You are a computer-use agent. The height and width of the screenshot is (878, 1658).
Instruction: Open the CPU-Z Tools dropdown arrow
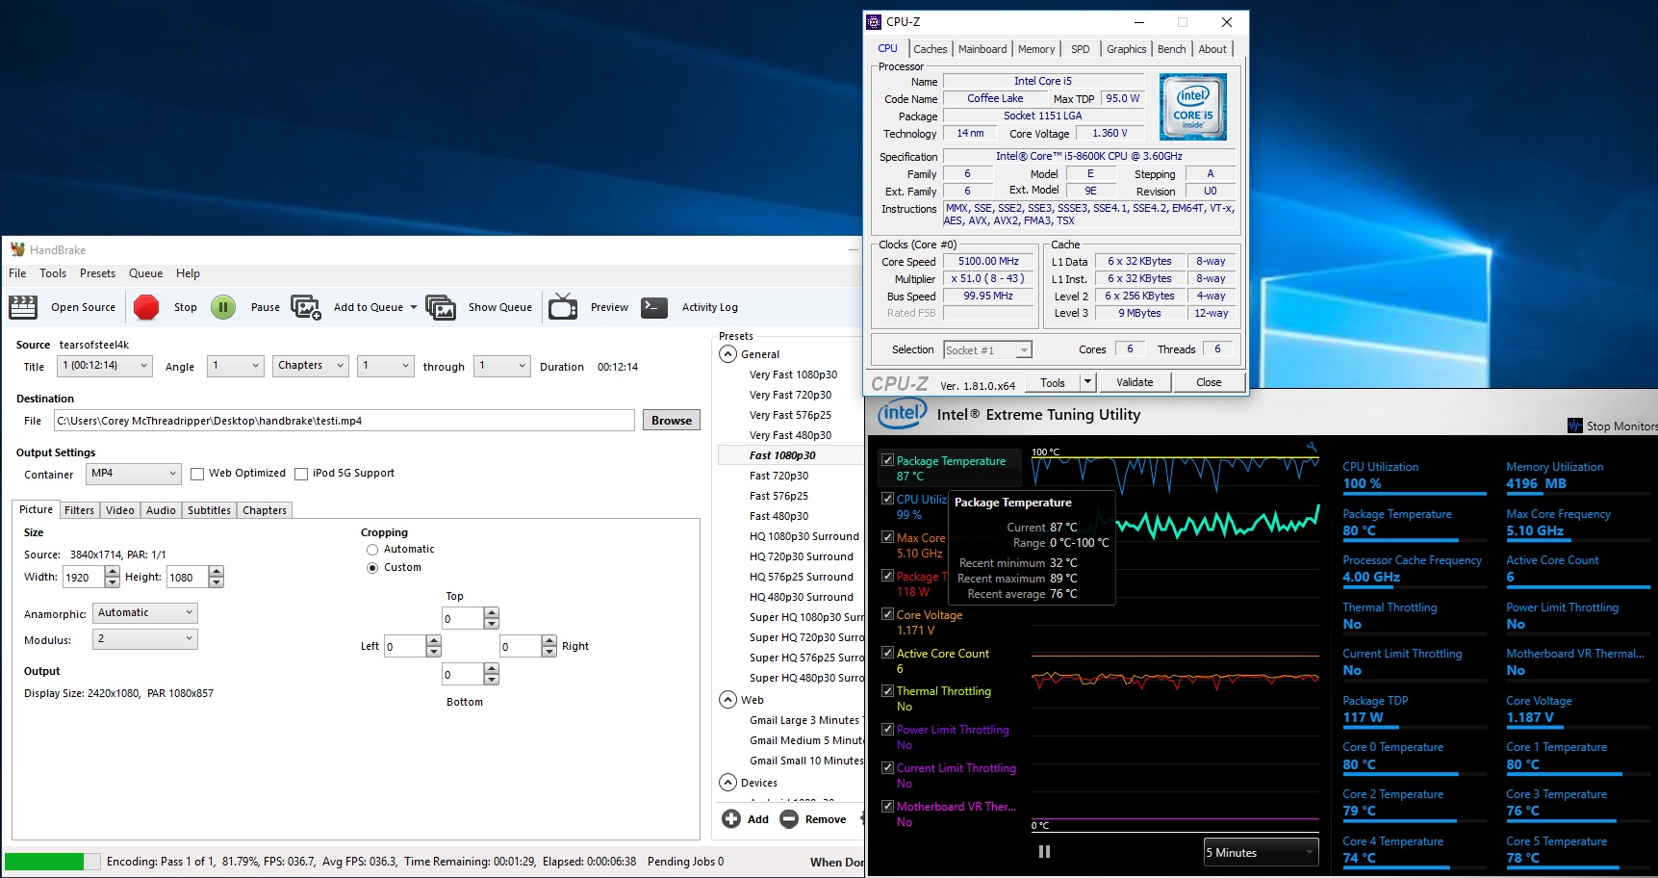click(x=1088, y=382)
